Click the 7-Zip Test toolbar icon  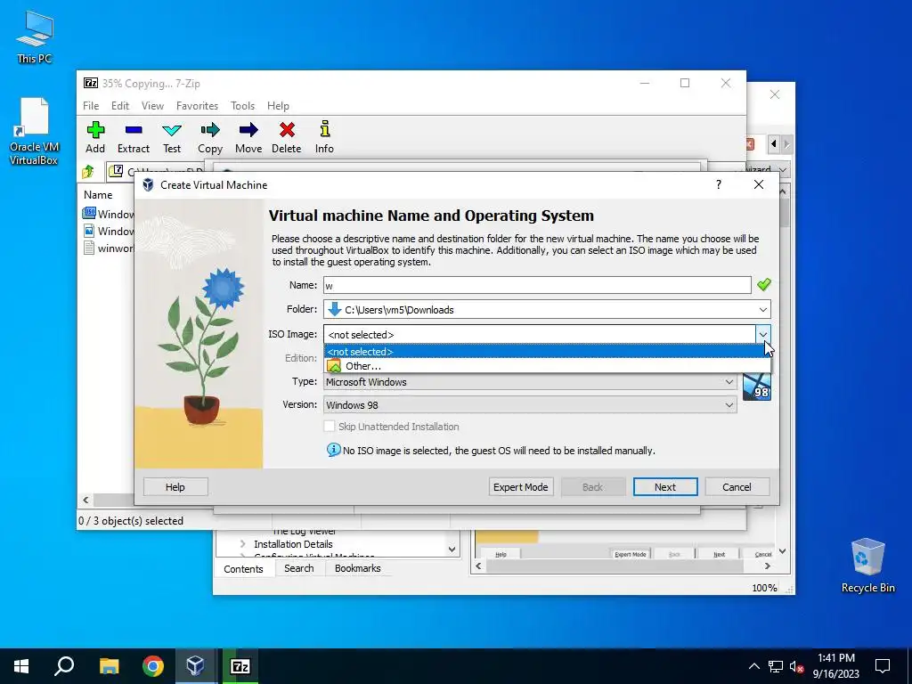(172, 130)
